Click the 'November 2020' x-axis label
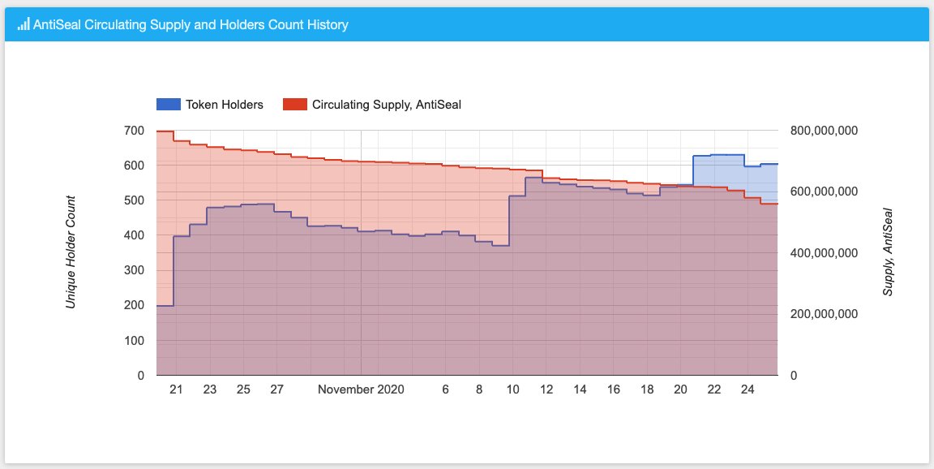Viewport: 934px width, 469px height. (361, 389)
